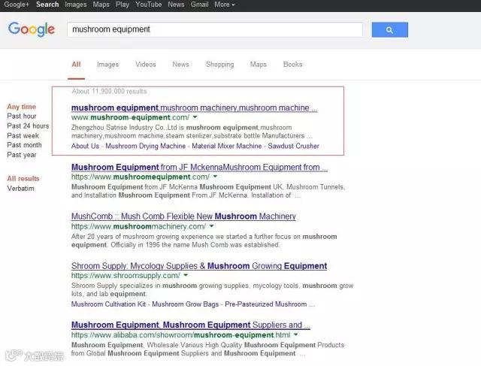This screenshot has height=366, width=481.
Task: Focus the search box containing mushroom equipment
Action: pyautogui.click(x=215, y=29)
